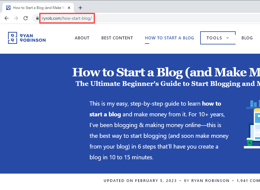This screenshot has width=260, height=190.
Task: Open the ABOUT navigation item
Action: pos(82,38)
